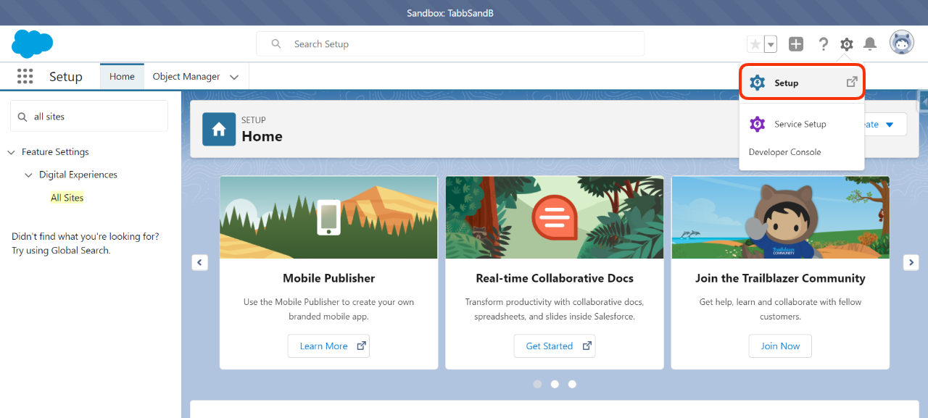Click the blue Setup gear icon in the menu
Image resolution: width=928 pixels, height=418 pixels.
[x=758, y=83]
